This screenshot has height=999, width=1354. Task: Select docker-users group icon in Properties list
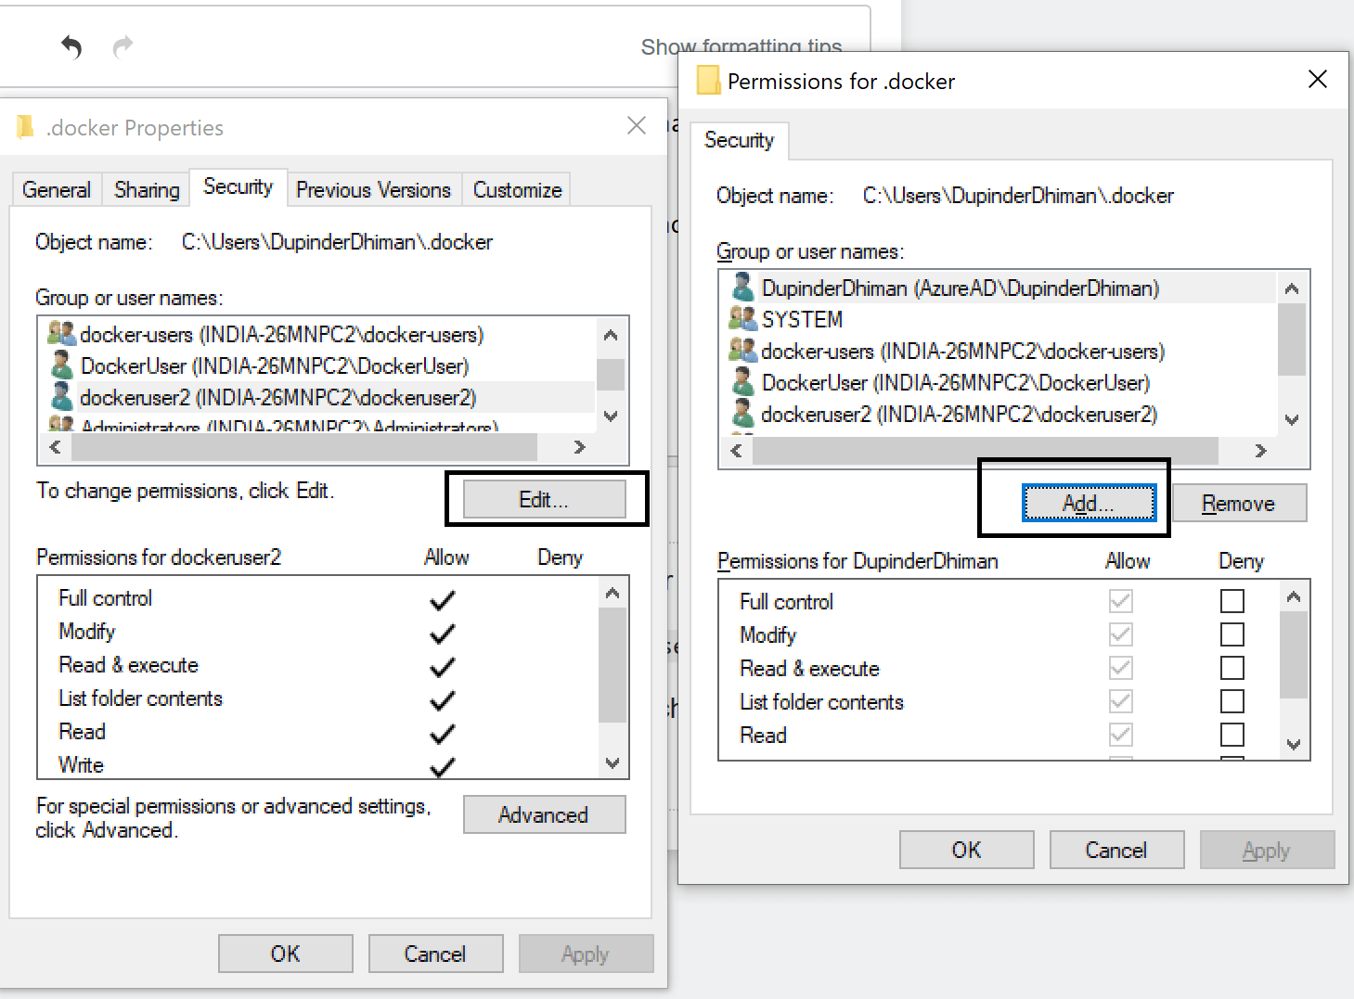[61, 334]
